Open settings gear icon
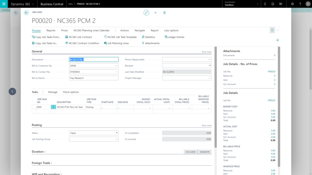This screenshot has height=175, width=312. coord(292,4)
